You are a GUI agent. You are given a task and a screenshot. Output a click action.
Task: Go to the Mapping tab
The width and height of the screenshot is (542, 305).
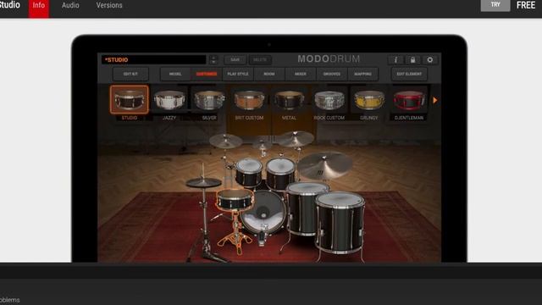pos(362,74)
